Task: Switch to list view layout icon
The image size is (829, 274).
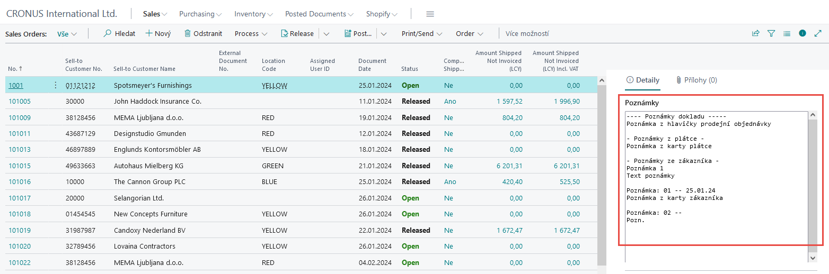Action: click(787, 33)
